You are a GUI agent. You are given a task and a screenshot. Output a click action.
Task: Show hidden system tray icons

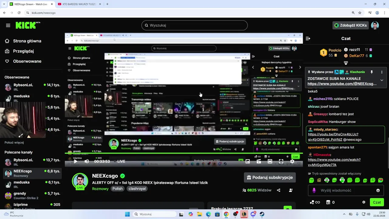[x=344, y=214]
